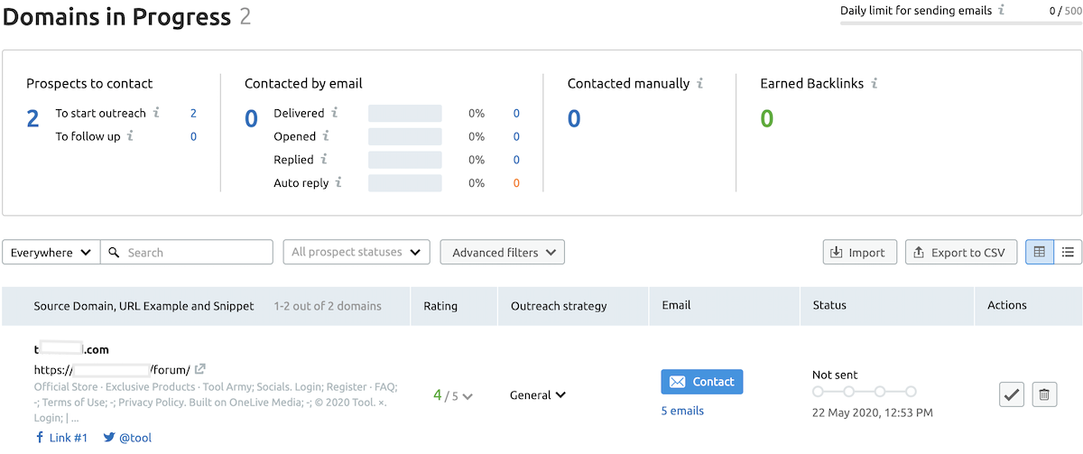Open the Advanced filters dropdown
The height and width of the screenshot is (454, 1083).
pos(502,253)
